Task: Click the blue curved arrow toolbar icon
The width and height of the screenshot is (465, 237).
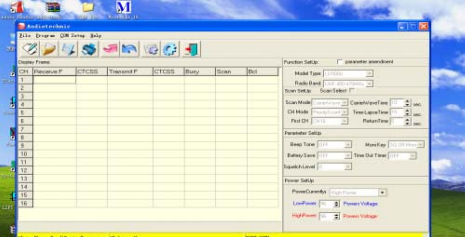Action: [129, 49]
